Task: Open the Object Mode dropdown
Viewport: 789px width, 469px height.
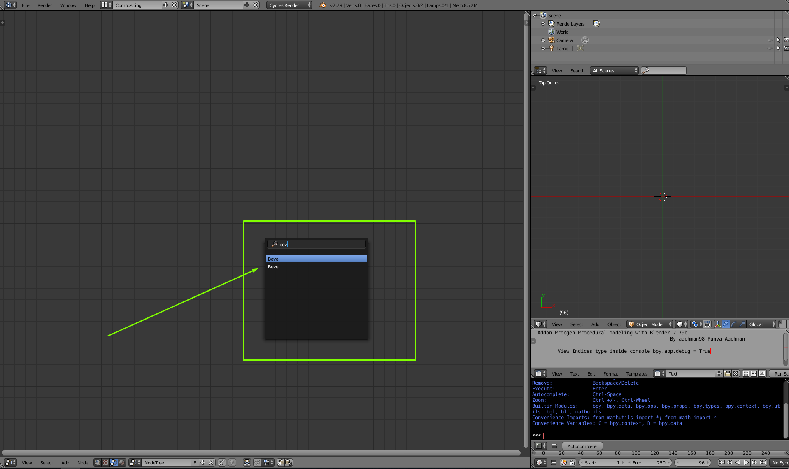Action: (x=649, y=324)
